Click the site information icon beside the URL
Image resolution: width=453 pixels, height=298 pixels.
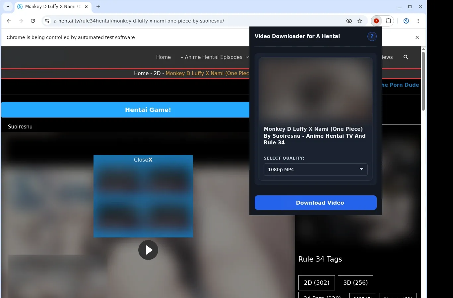(x=47, y=21)
